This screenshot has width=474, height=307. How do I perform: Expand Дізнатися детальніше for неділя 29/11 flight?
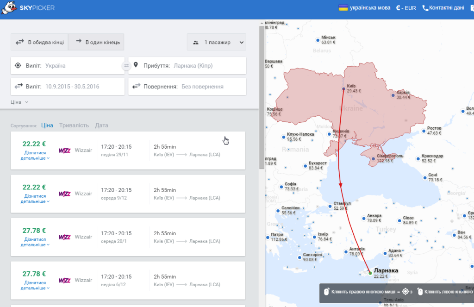35,156
